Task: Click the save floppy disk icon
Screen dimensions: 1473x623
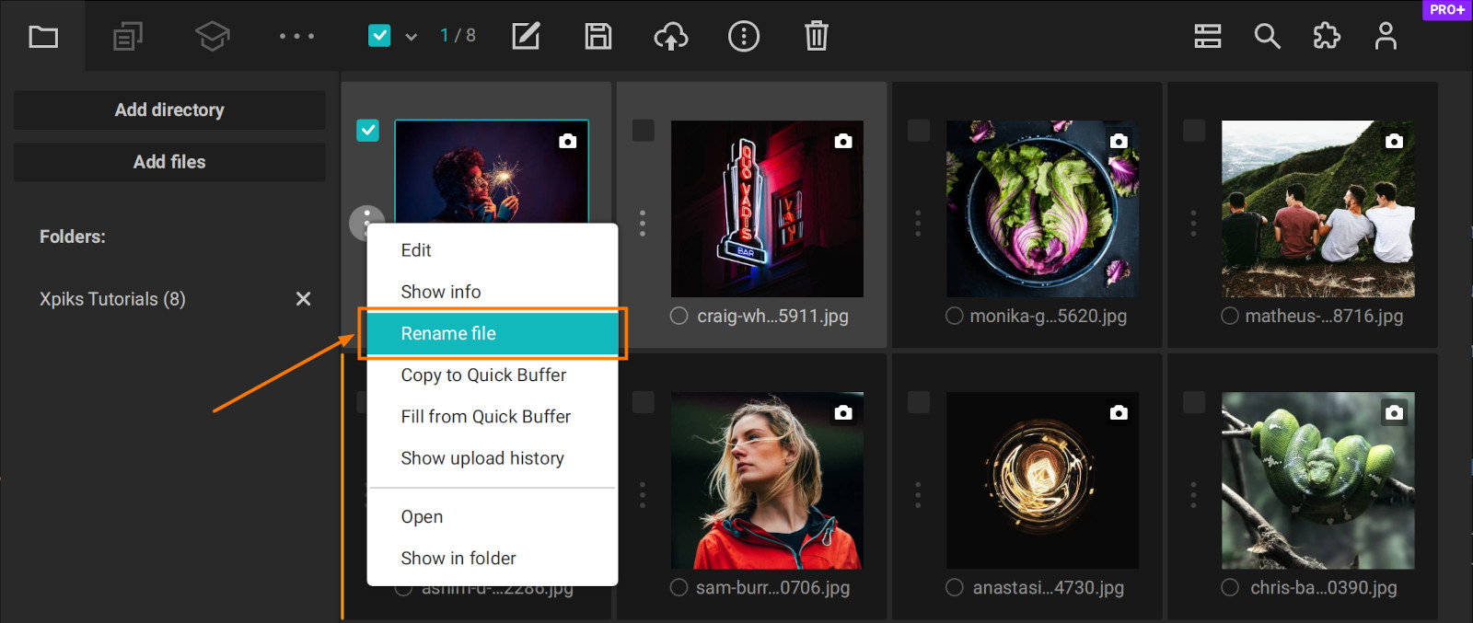Action: point(598,37)
